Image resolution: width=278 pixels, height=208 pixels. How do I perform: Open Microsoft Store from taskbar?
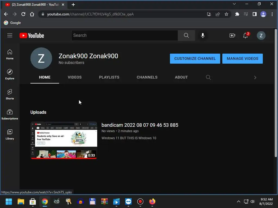coord(33,201)
